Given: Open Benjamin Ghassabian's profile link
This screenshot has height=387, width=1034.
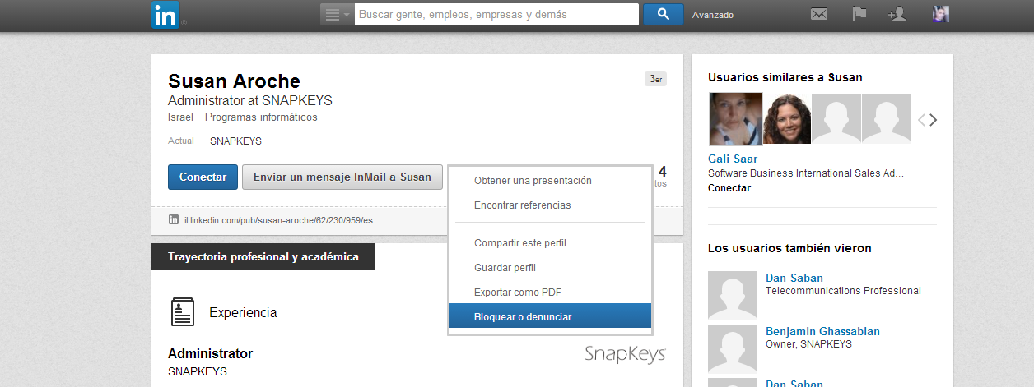Looking at the screenshot, I should [x=822, y=331].
